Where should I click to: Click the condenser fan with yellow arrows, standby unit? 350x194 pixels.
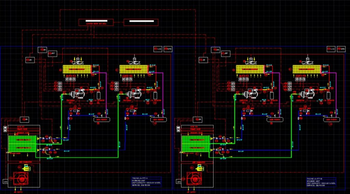(x=251, y=61)
